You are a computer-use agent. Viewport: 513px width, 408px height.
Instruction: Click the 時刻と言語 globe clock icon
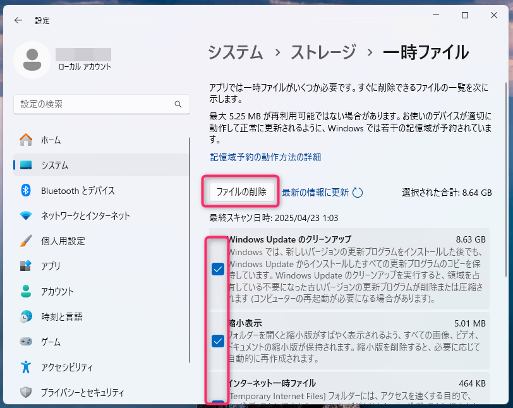pyautogui.click(x=26, y=316)
